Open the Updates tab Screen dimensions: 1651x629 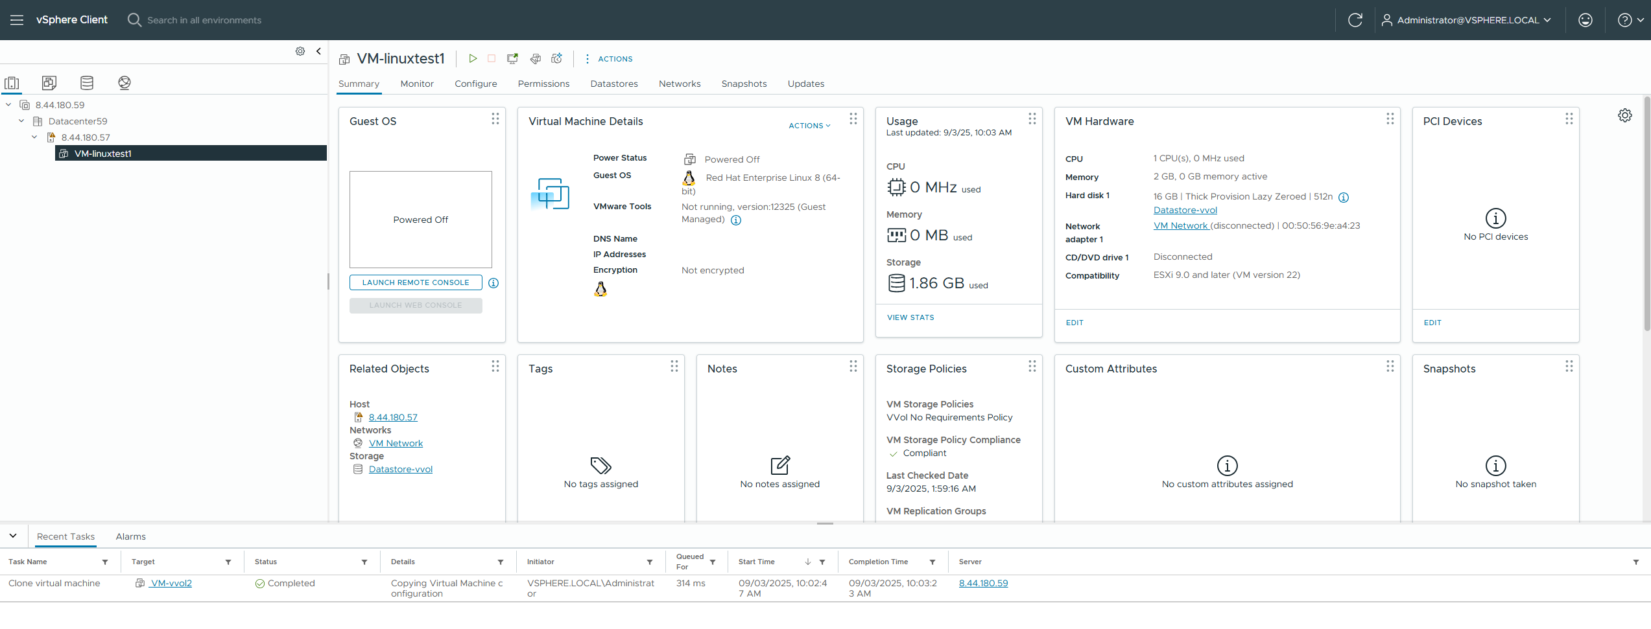[x=806, y=84]
